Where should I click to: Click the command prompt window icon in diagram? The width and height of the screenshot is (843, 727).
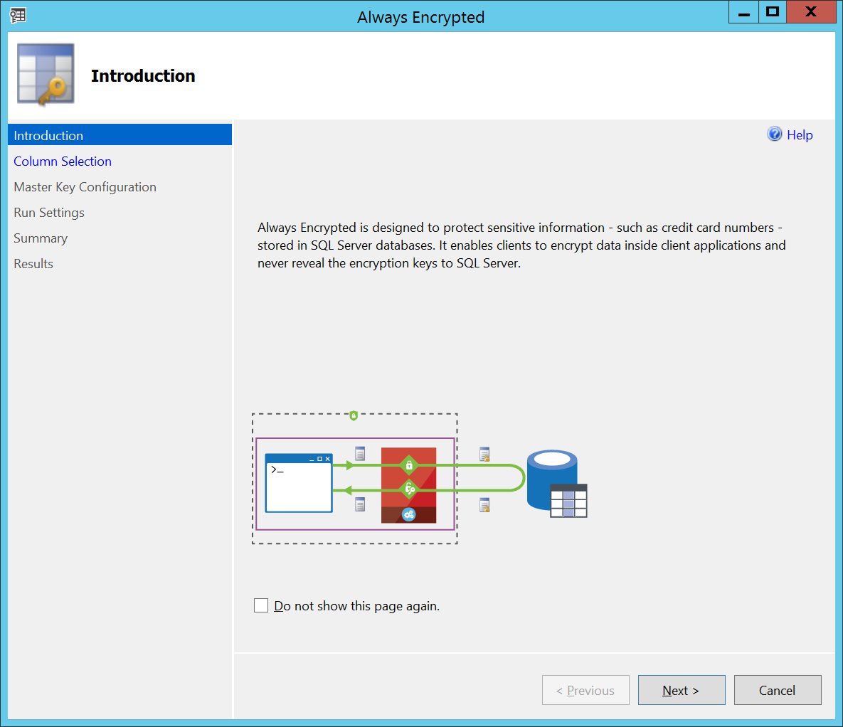click(x=299, y=483)
